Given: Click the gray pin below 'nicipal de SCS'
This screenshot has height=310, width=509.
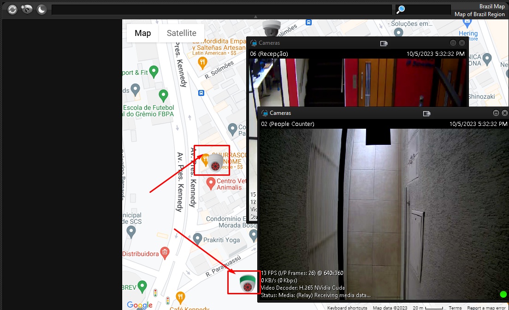Looking at the screenshot, I should click(x=131, y=232).
